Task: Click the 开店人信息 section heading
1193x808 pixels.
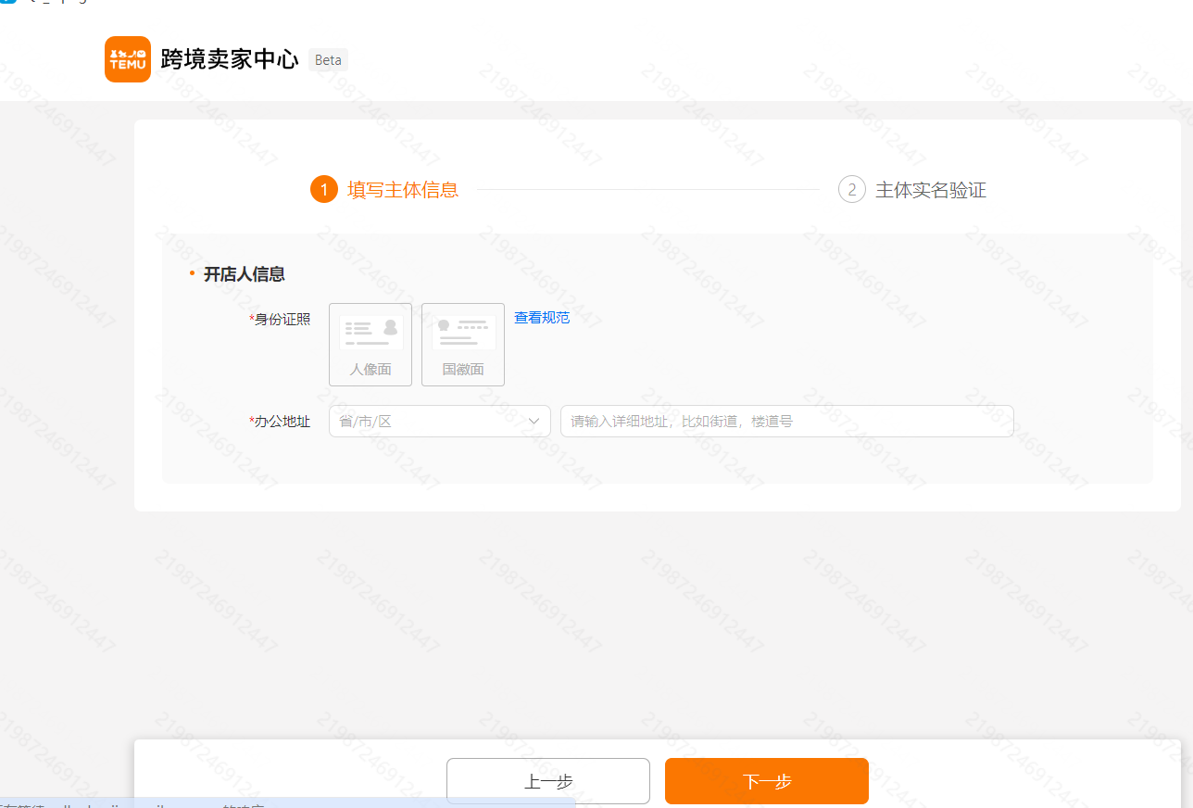Action: coord(245,274)
